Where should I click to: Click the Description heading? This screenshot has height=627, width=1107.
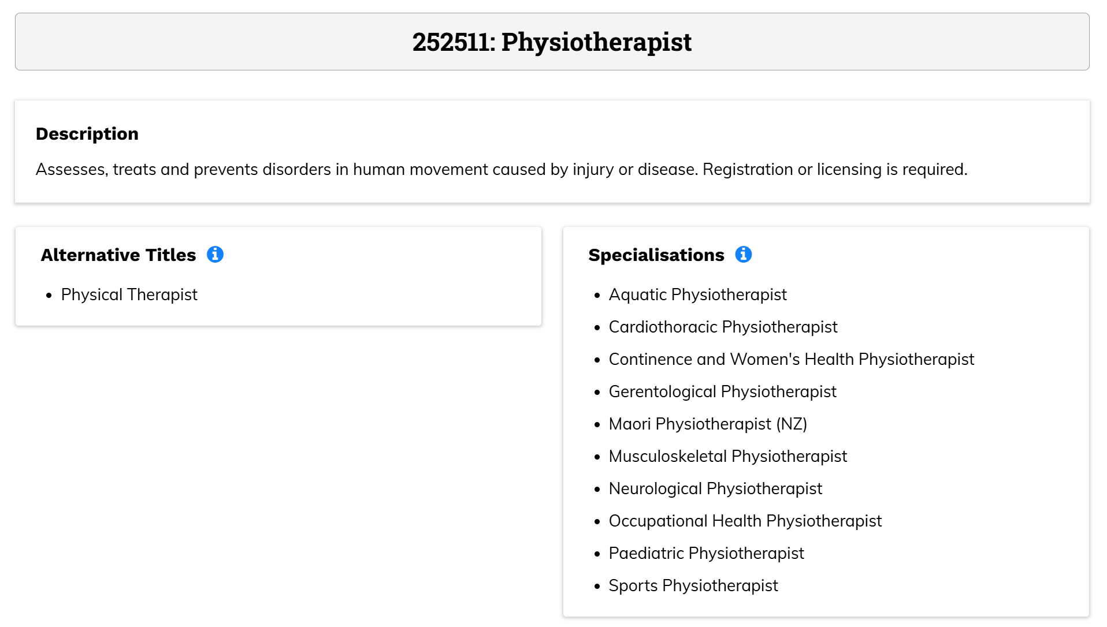click(x=87, y=134)
